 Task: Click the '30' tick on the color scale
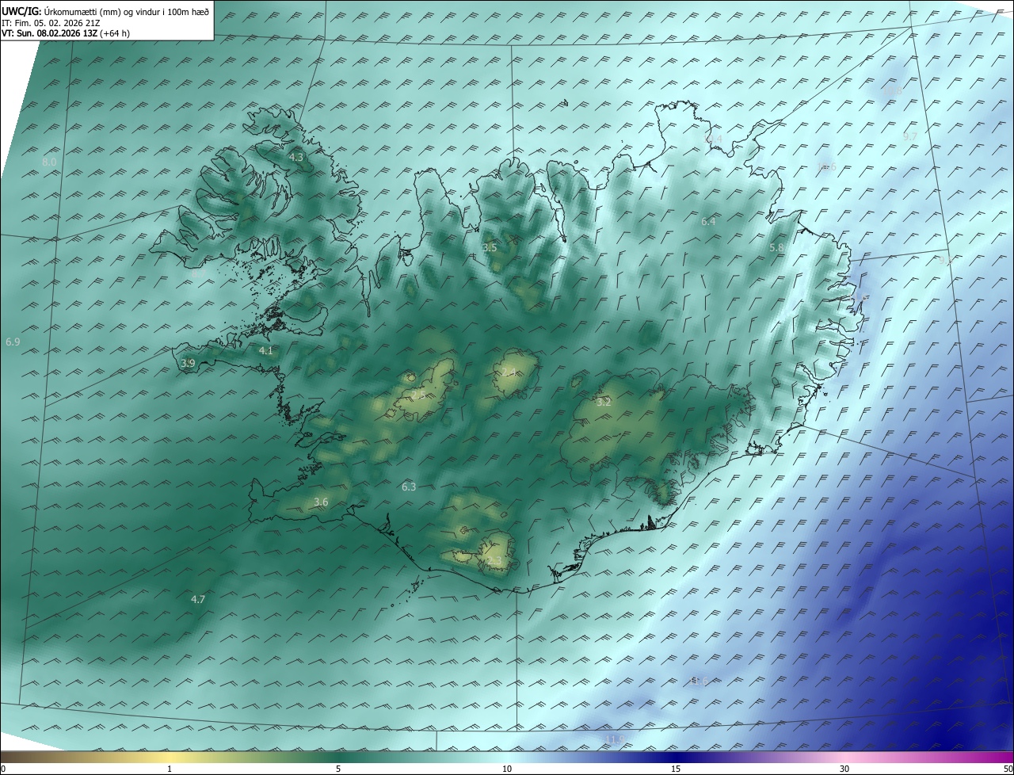coord(844,769)
